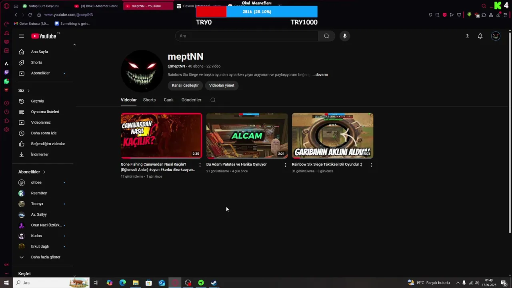Open the account avatar menu in header
The height and width of the screenshot is (288, 512).
(496, 36)
